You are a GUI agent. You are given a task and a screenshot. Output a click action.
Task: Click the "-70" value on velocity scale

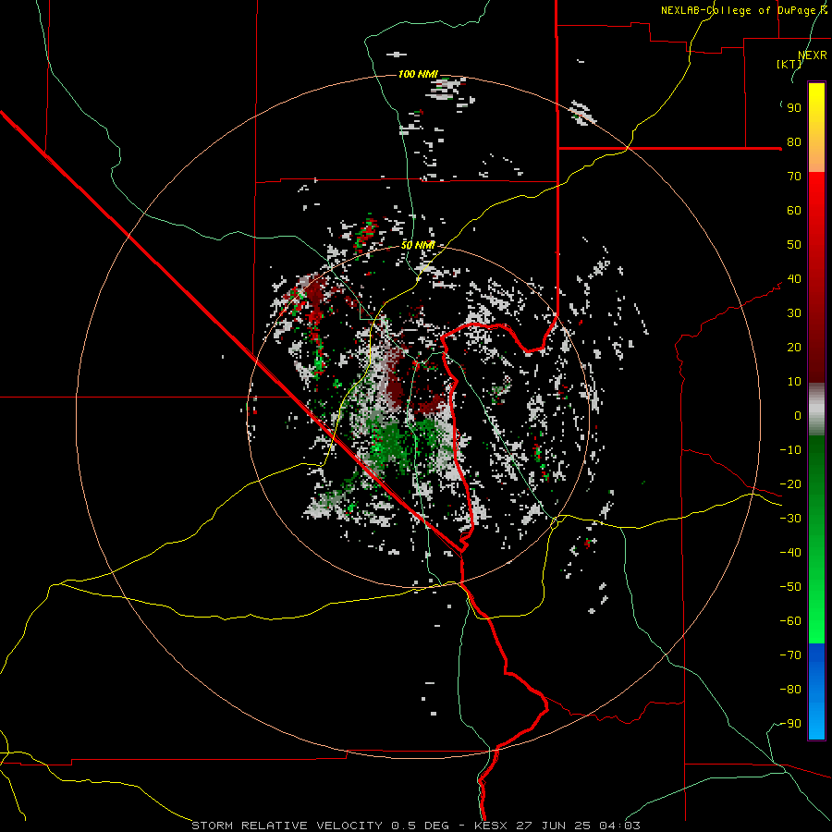[790, 655]
